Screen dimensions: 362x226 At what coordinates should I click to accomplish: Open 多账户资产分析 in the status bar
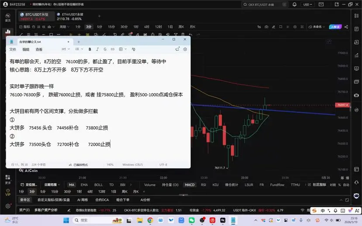[x=46, y=210]
